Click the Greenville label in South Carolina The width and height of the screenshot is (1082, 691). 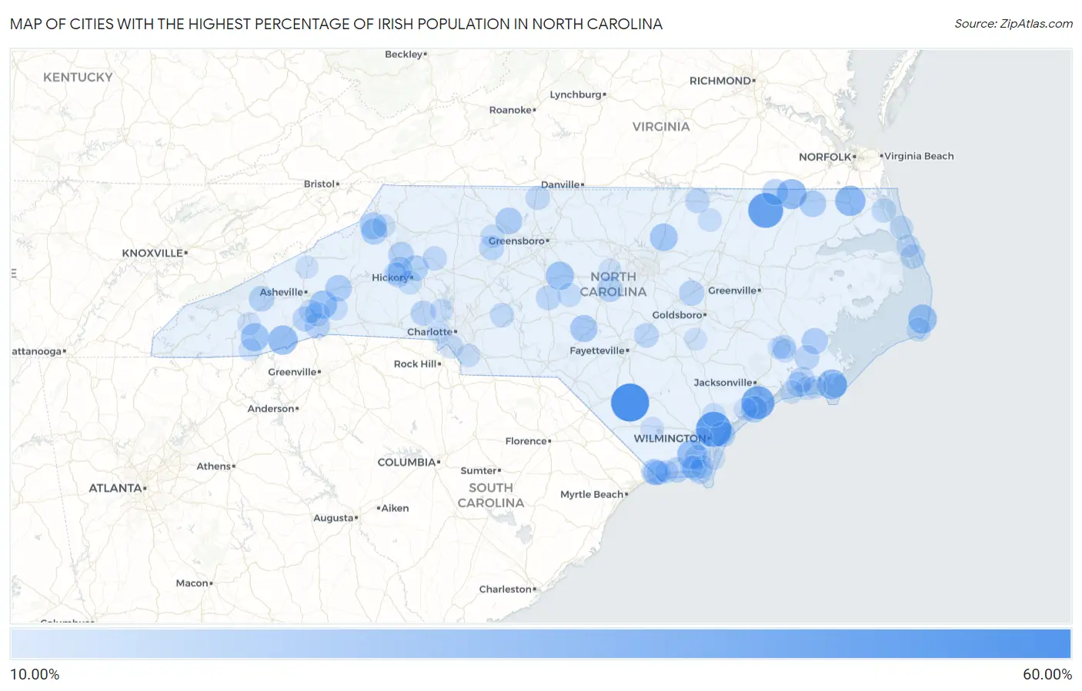pyautogui.click(x=292, y=372)
